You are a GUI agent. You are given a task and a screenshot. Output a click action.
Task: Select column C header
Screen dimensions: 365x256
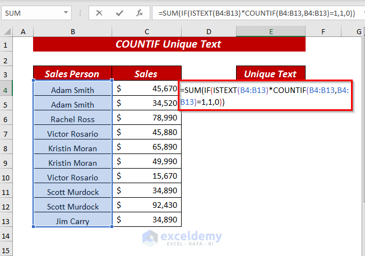(146, 32)
